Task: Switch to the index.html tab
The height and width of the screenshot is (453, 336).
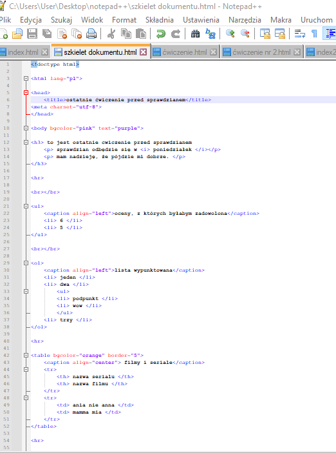Action: (x=23, y=52)
